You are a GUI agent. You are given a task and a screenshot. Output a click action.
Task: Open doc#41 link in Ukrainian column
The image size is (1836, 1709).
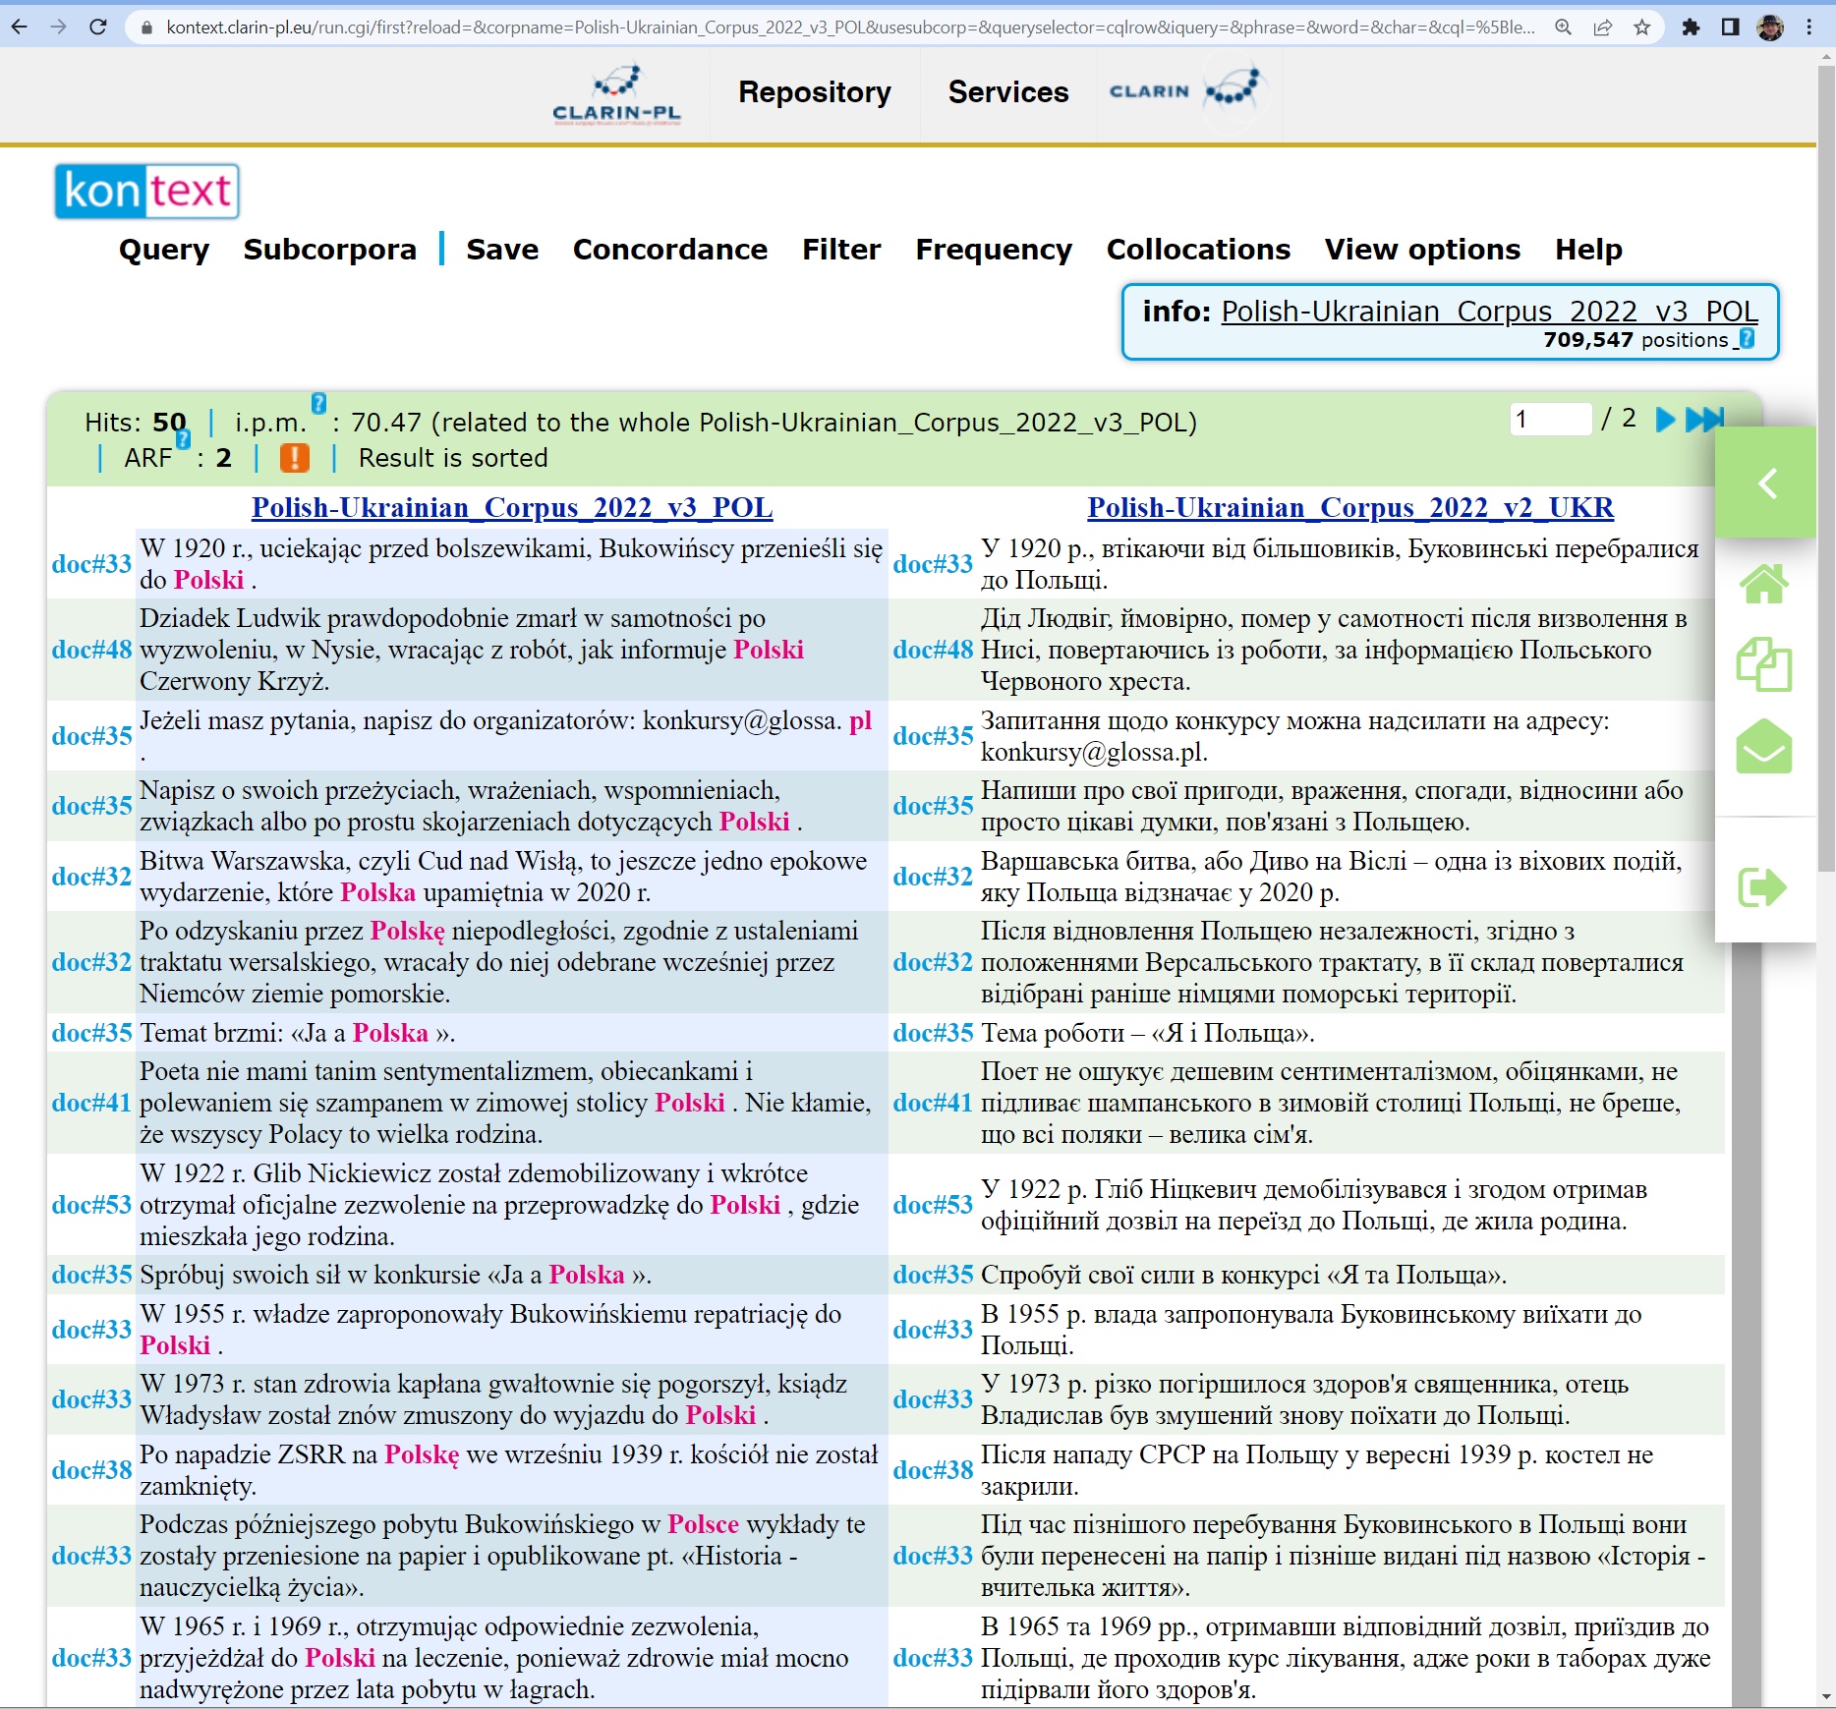point(933,1103)
